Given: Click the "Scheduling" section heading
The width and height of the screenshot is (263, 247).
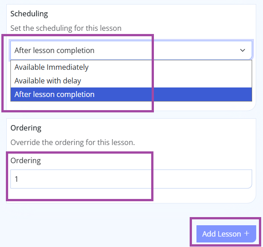Looking at the screenshot, I should 29,14.
